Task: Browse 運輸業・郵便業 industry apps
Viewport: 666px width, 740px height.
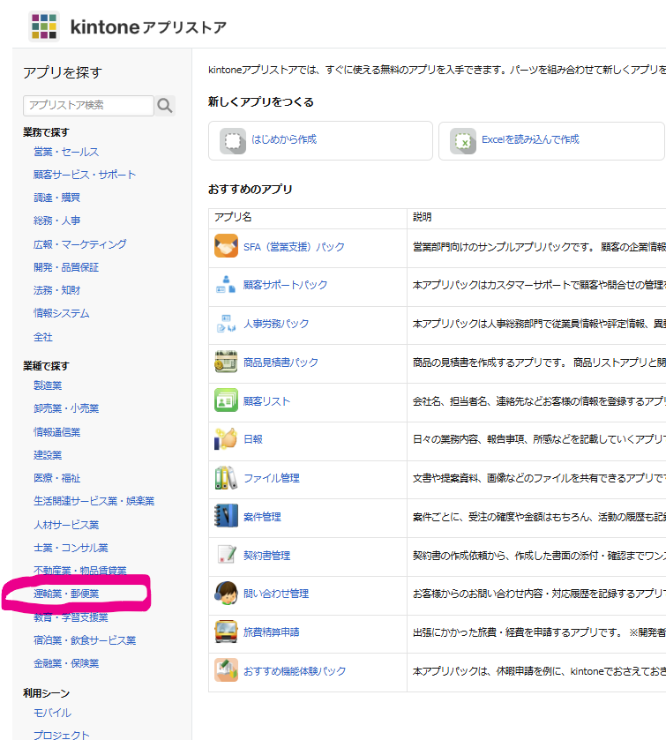Action: tap(66, 594)
